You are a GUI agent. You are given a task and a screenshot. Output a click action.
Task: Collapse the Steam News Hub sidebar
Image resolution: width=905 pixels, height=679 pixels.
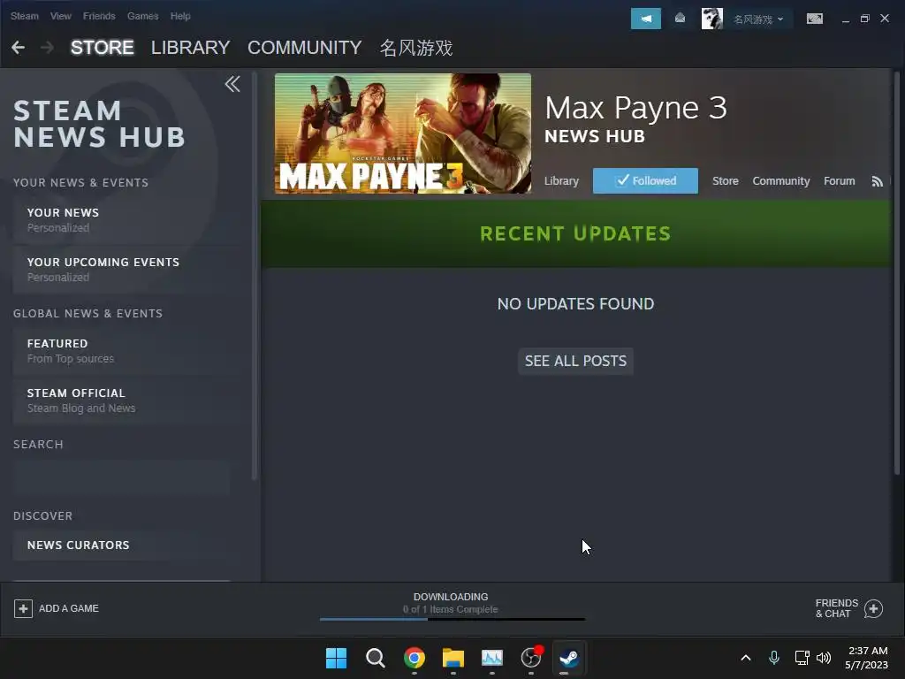tap(232, 84)
